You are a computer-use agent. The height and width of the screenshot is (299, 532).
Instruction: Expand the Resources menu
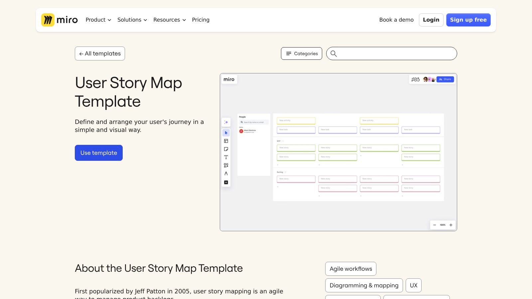coord(170,20)
